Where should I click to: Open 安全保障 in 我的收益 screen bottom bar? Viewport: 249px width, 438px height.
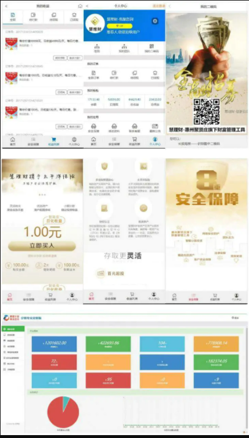(33, 142)
